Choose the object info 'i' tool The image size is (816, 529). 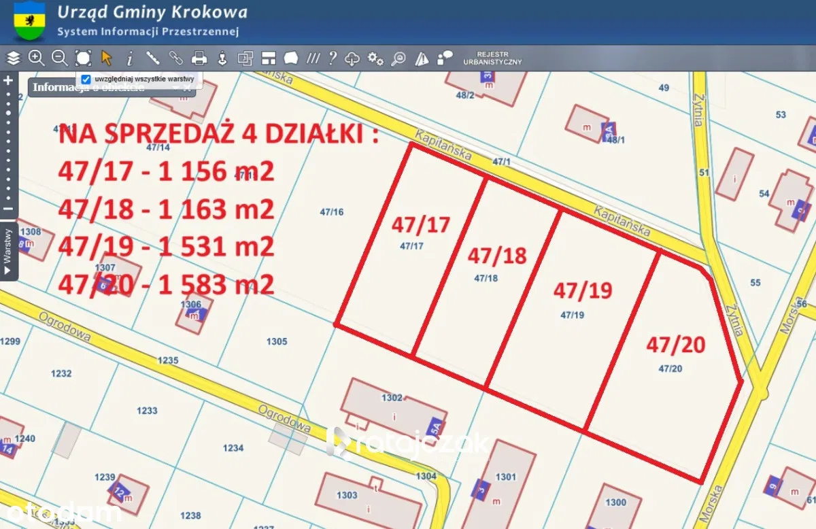pos(129,58)
